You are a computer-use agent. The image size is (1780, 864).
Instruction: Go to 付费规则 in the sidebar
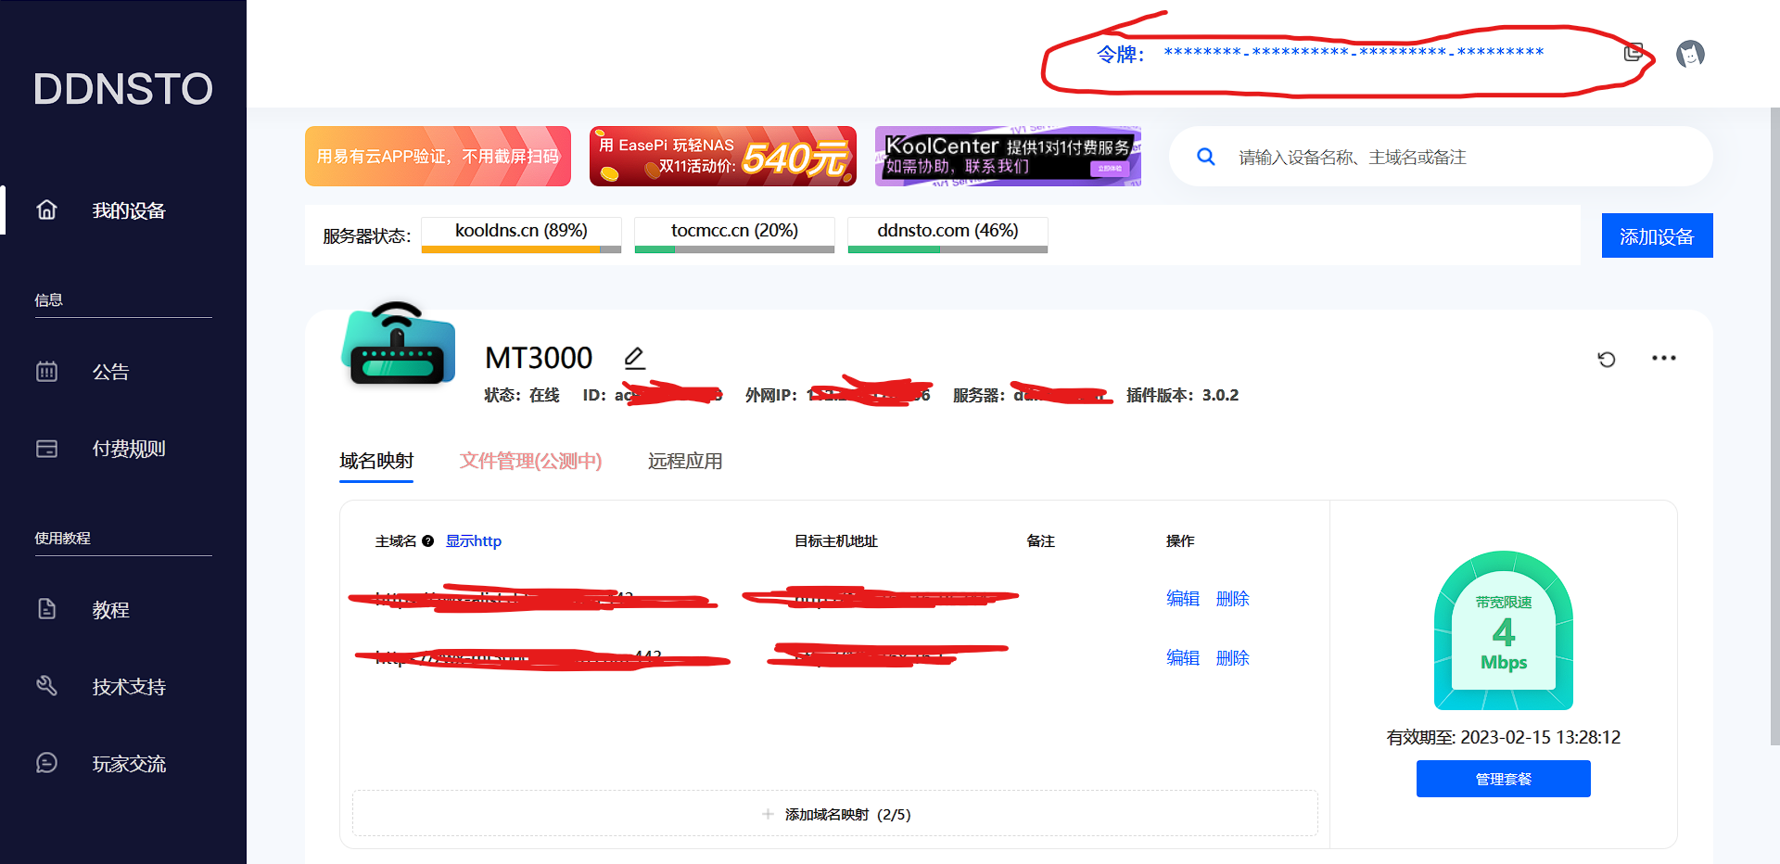click(128, 450)
